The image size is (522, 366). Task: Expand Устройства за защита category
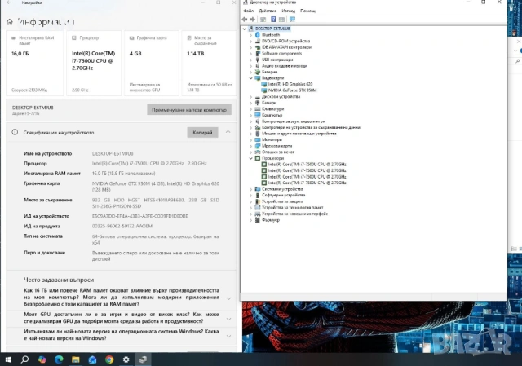(x=251, y=201)
